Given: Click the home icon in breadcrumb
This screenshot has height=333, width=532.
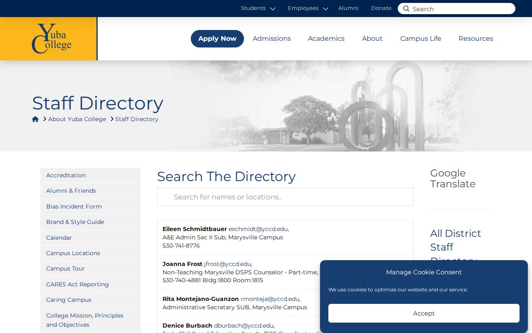Looking at the screenshot, I should tap(35, 119).
